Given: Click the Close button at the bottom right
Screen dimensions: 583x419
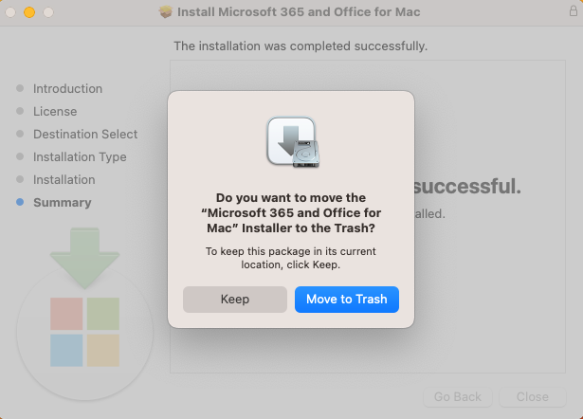Looking at the screenshot, I should 533,396.
